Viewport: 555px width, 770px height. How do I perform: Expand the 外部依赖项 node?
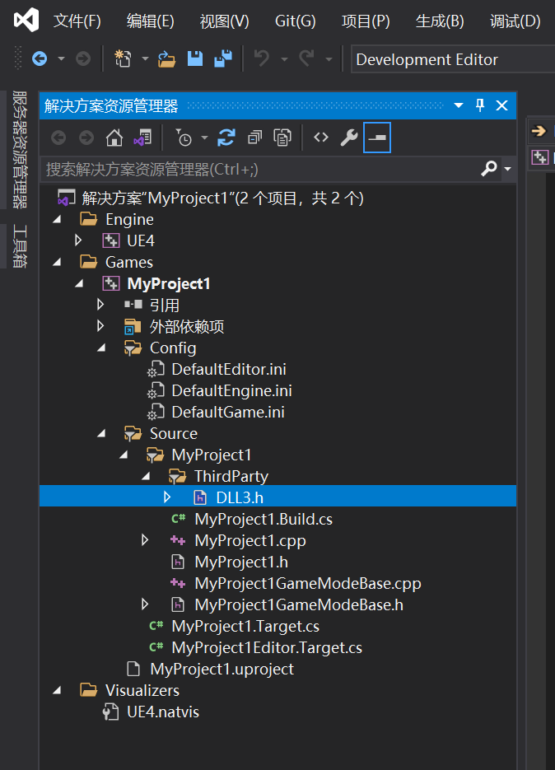pos(100,325)
